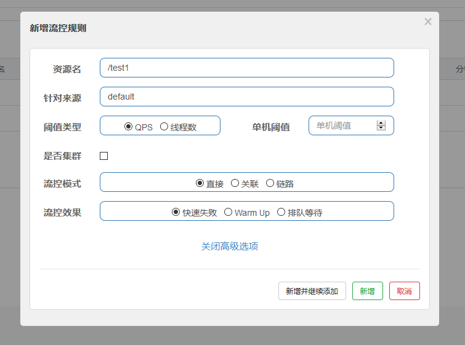Viewport: 465px width, 345px height.
Task: Select the QPS threshold type
Action: (129, 127)
